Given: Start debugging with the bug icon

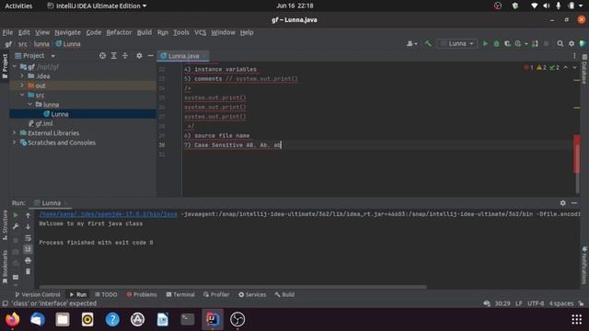Looking at the screenshot, I should pos(496,44).
